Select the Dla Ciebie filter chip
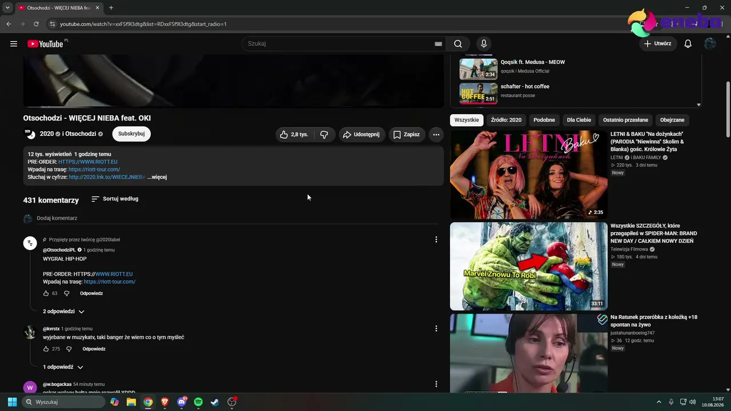Image resolution: width=731 pixels, height=411 pixels. click(x=579, y=120)
